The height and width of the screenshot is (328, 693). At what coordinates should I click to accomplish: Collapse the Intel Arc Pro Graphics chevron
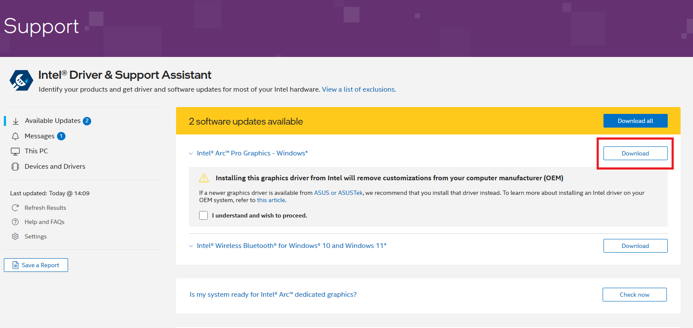pyautogui.click(x=191, y=153)
